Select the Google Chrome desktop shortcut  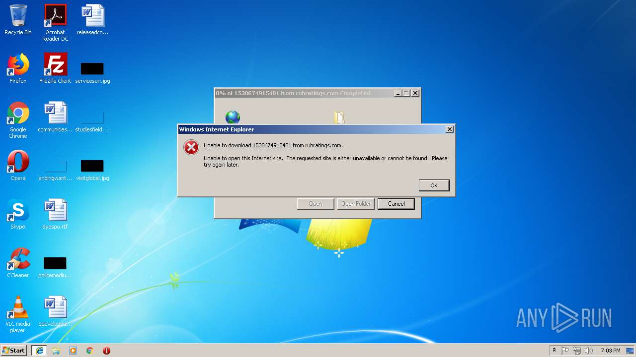tap(18, 120)
